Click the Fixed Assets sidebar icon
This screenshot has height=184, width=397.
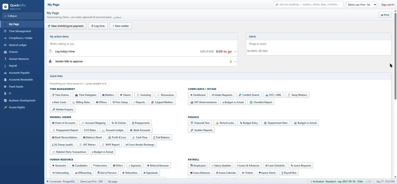tap(5, 87)
